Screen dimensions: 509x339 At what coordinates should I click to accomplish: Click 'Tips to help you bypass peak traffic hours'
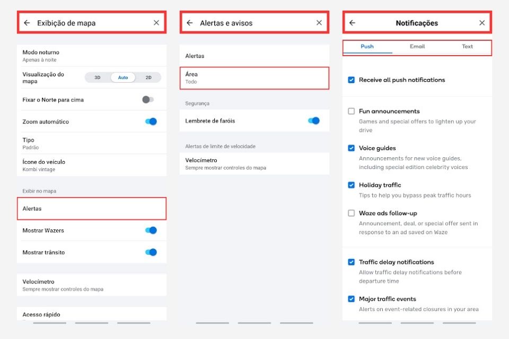tap(415, 195)
